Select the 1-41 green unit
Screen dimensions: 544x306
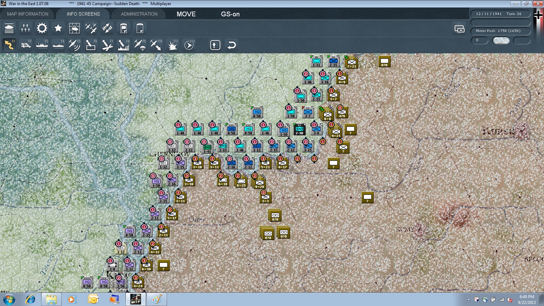207,147
